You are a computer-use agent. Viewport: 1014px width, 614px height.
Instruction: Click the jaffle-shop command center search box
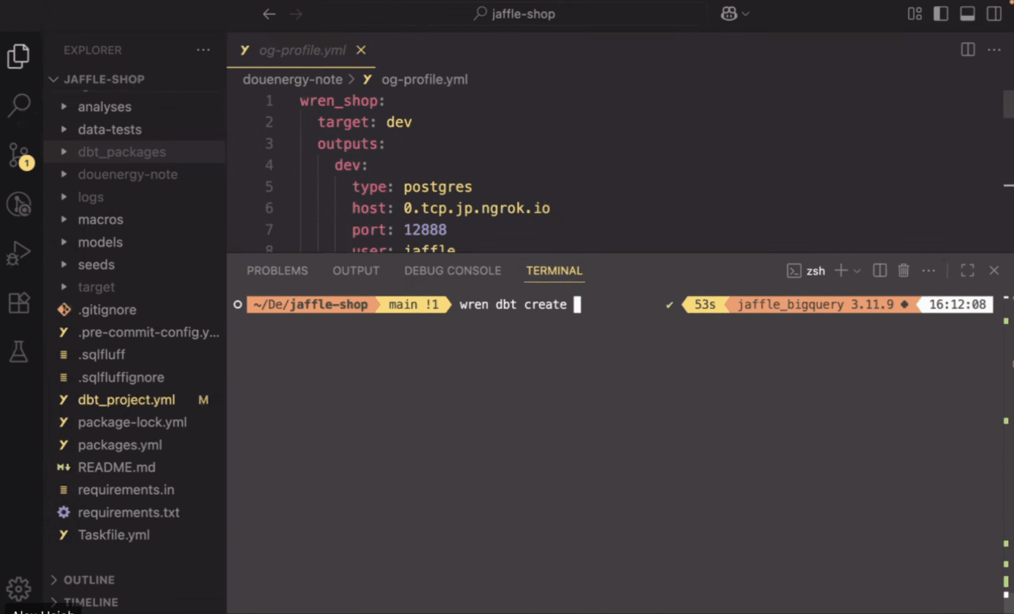[x=521, y=14]
